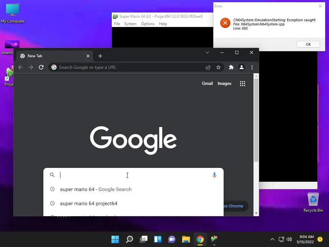This screenshot has width=329, height=247.
Task: Click Google icon in address bar
Action: 54,67
